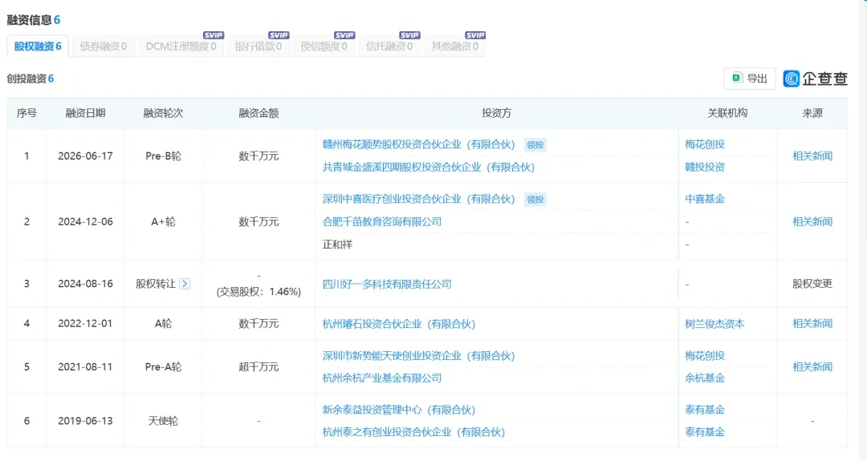Click date 2024-12-06
Viewport: 867px width, 461px height.
click(85, 222)
